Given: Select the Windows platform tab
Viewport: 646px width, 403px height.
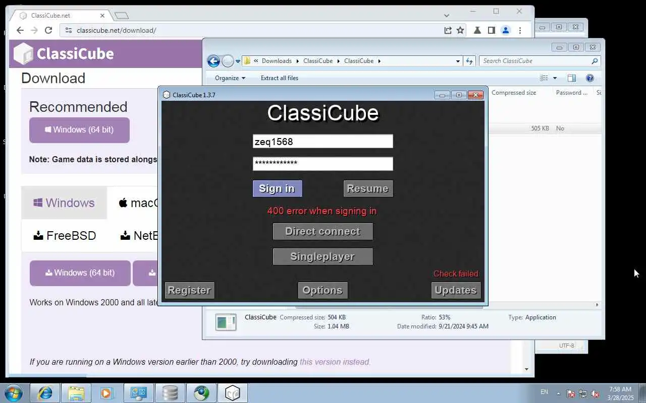Looking at the screenshot, I should click(x=64, y=203).
